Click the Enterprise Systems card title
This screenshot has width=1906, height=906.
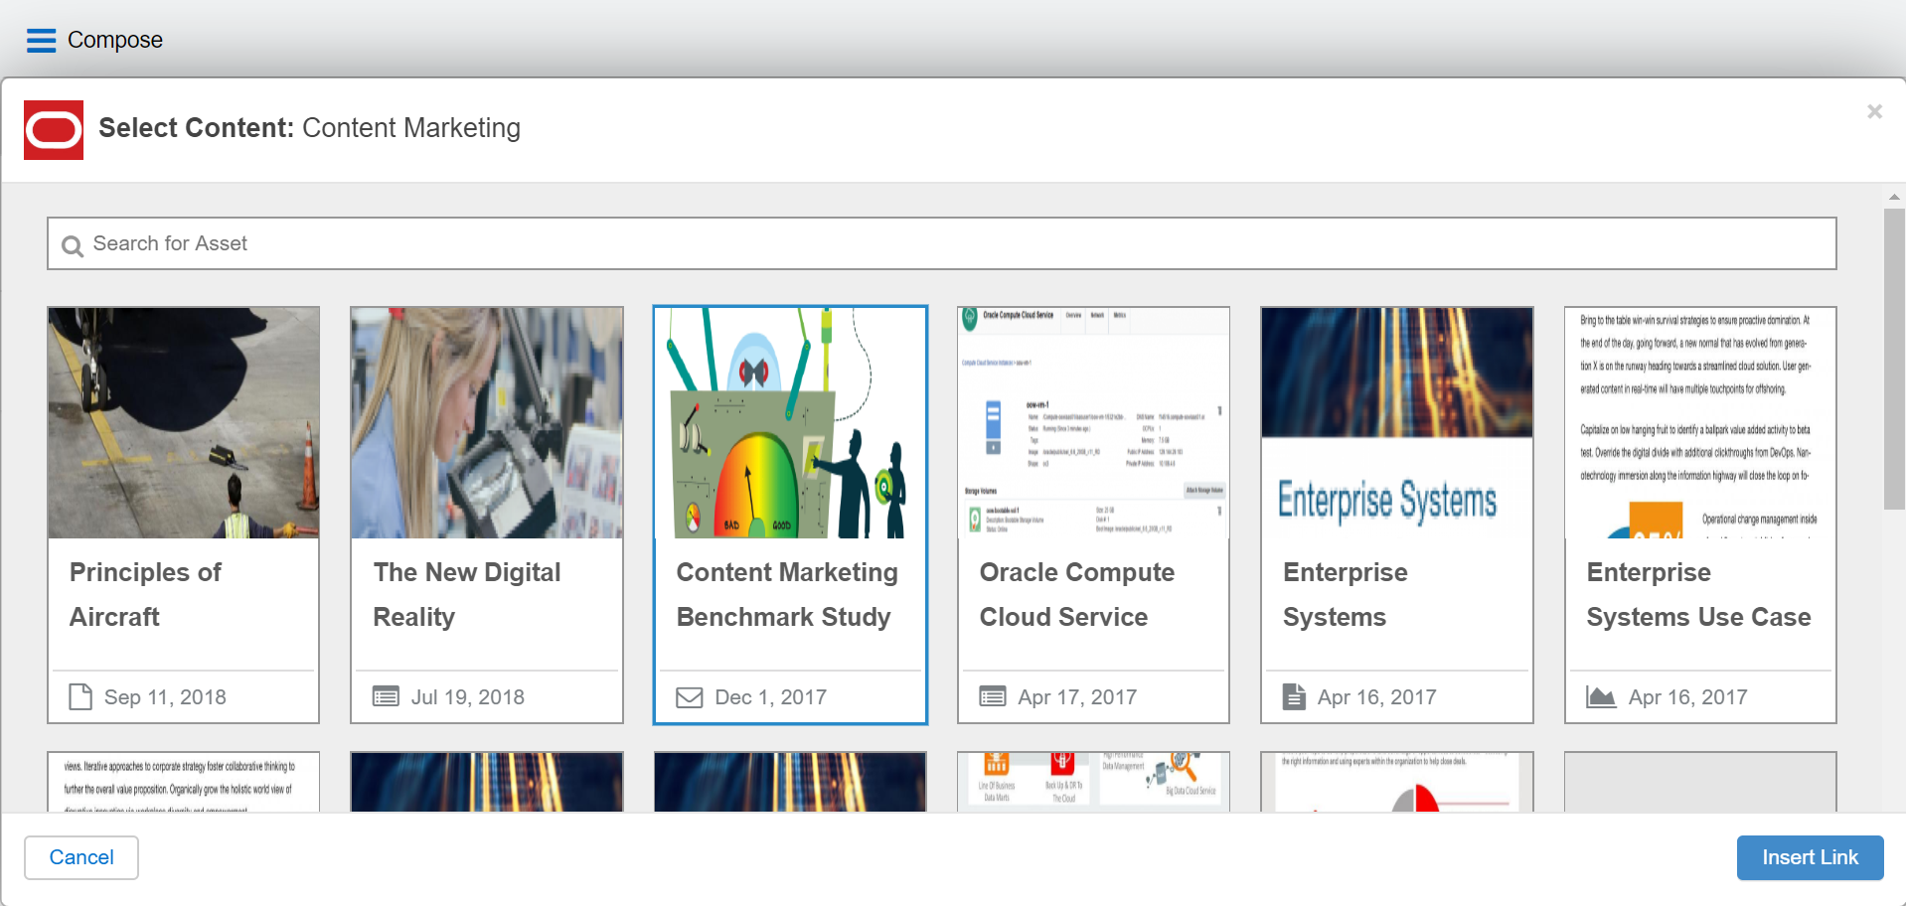tap(1346, 594)
